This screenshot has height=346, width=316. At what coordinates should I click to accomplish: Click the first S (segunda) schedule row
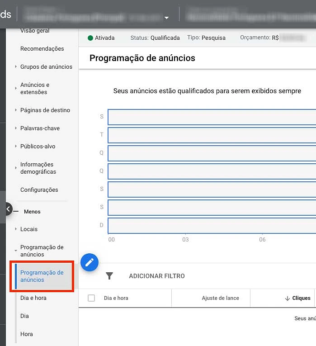pyautogui.click(x=212, y=117)
